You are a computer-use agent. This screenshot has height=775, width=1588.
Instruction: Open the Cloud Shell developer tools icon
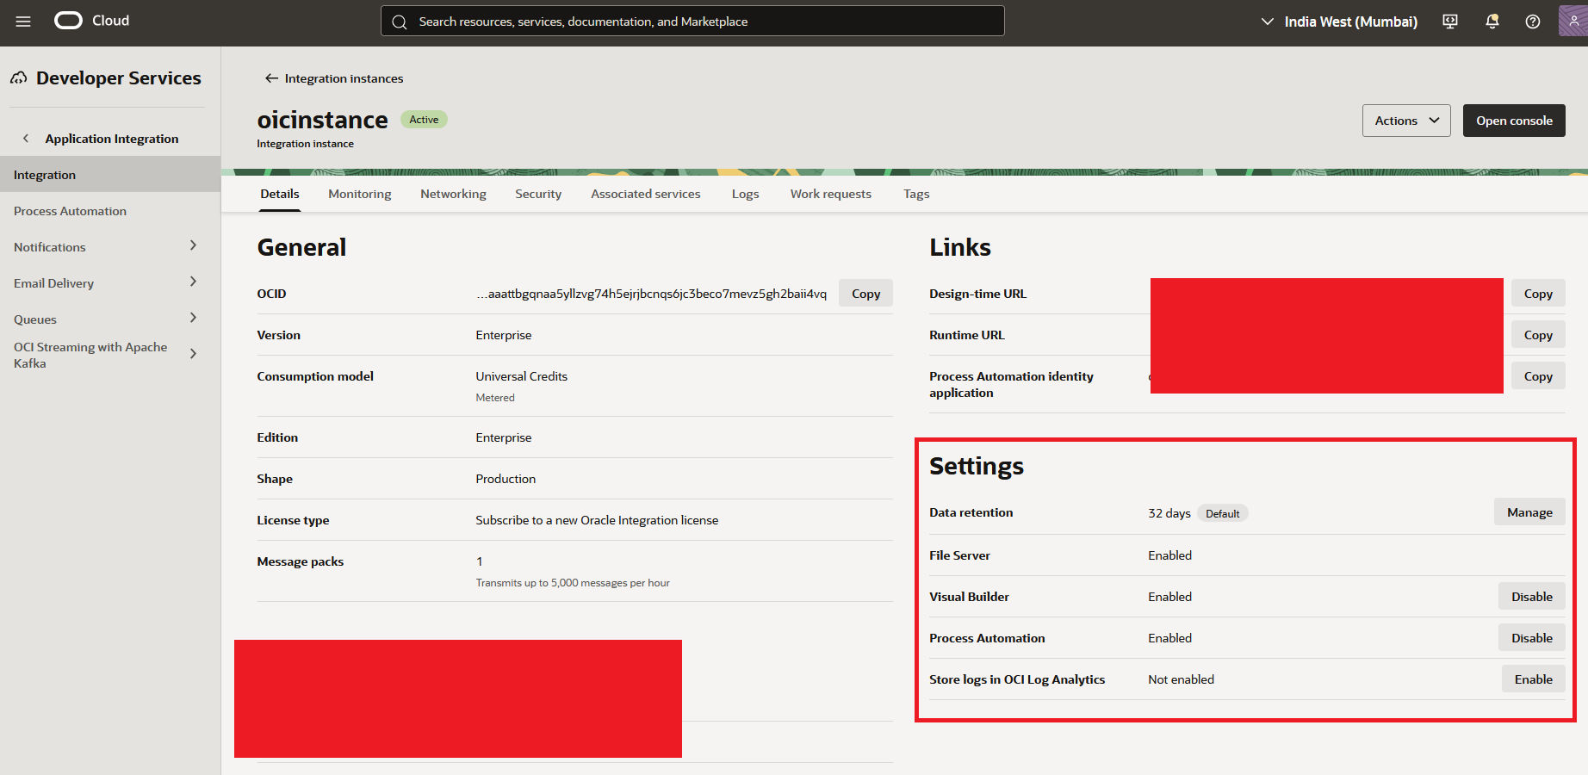point(1450,22)
